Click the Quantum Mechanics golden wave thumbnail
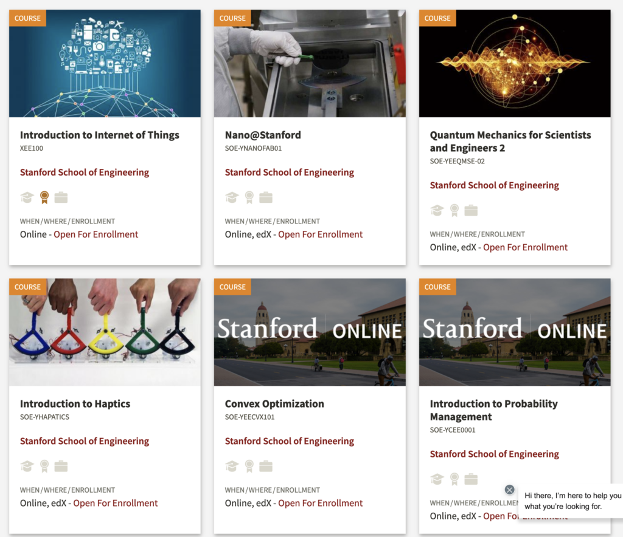The height and width of the screenshot is (537, 623). 515,63
